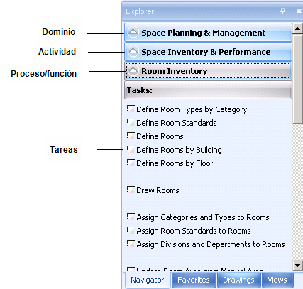Image resolution: width=303 pixels, height=289 pixels.
Task: Collapse the Room Inventory process arrow
Action: (133, 71)
